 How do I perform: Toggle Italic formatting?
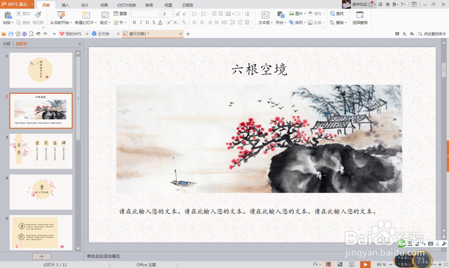click(141, 22)
